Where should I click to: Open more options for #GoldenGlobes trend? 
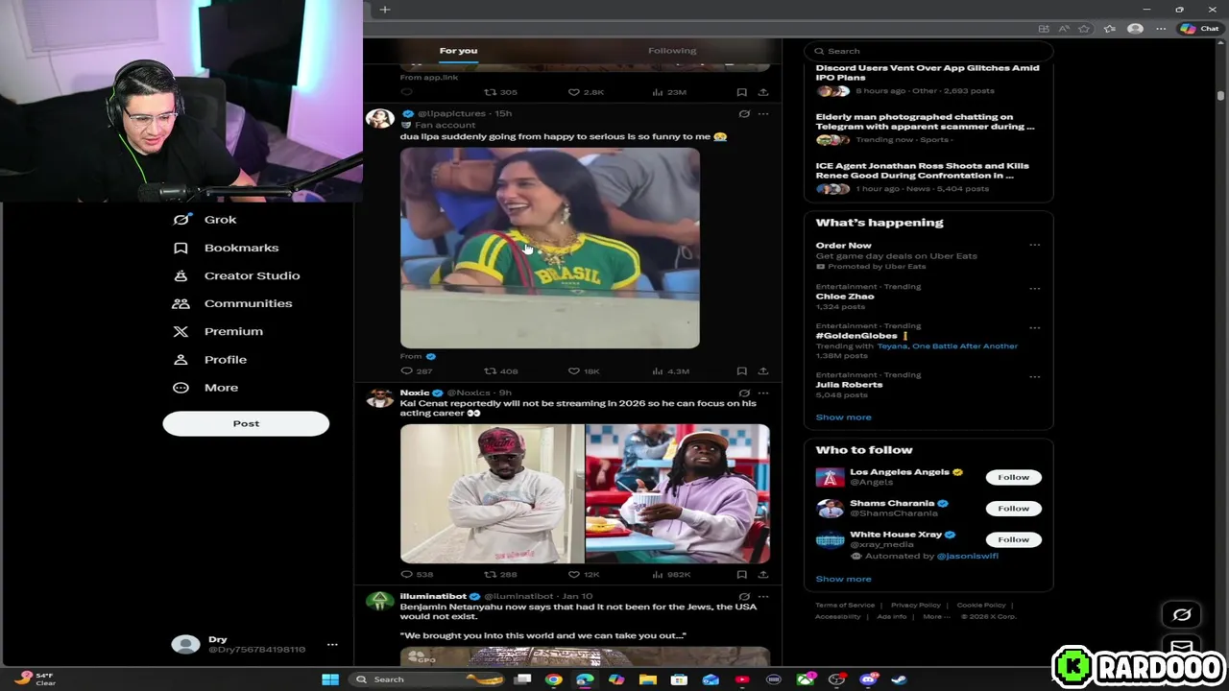[1035, 327]
